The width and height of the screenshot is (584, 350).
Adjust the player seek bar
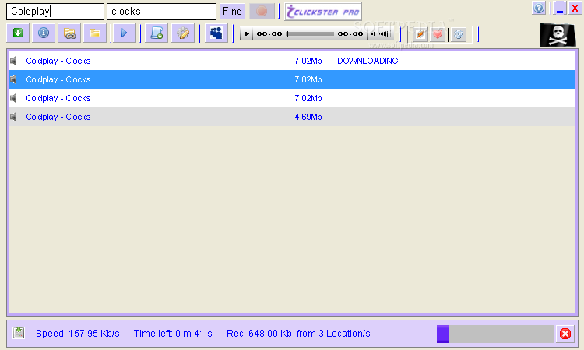click(310, 34)
